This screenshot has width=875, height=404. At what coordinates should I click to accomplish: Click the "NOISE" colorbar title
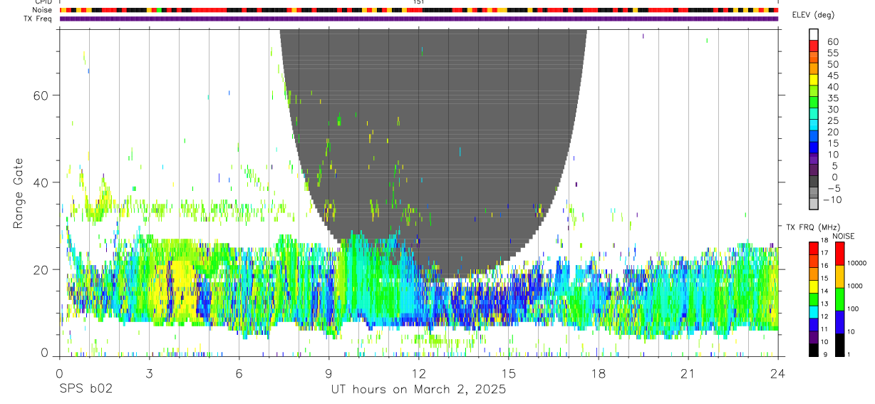[x=843, y=236]
